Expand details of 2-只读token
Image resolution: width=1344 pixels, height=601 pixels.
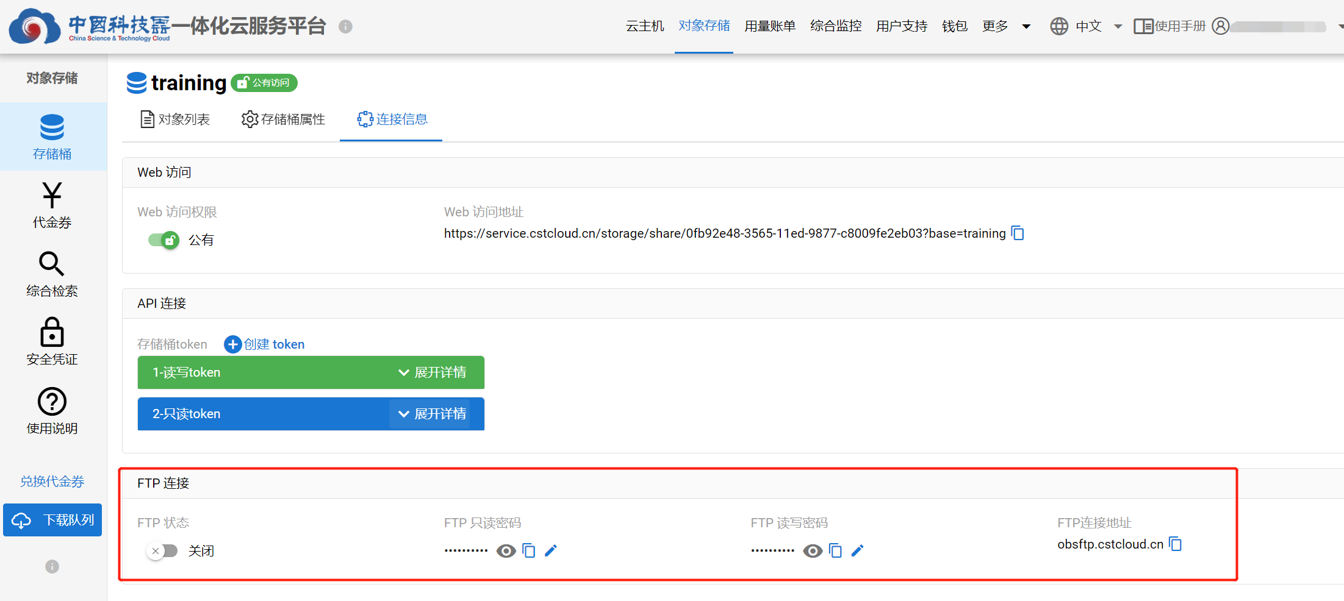click(433, 414)
